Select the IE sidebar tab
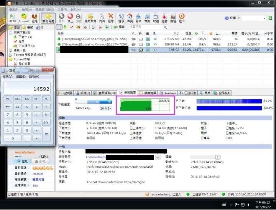The image size is (276, 210). point(39,27)
